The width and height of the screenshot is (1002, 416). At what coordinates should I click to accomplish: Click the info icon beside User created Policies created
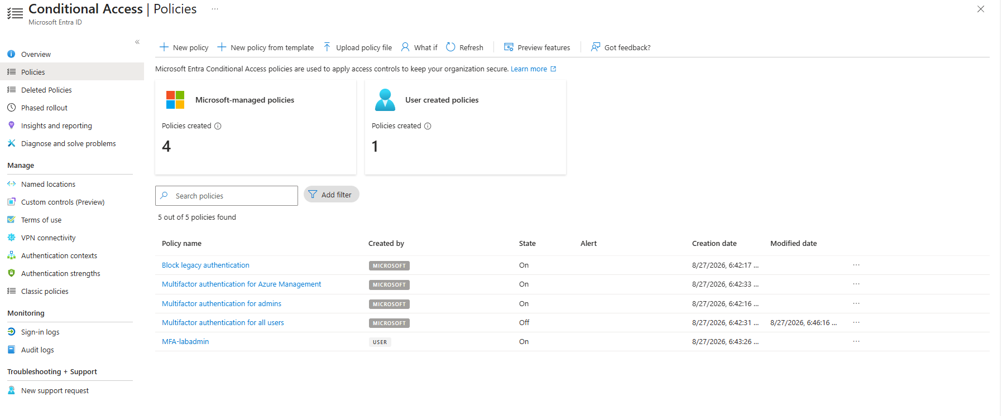pyautogui.click(x=428, y=126)
